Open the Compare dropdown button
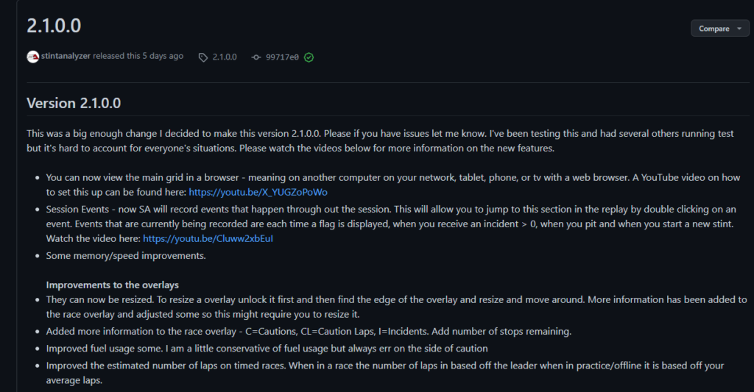The image size is (754, 392). pyautogui.click(x=720, y=29)
